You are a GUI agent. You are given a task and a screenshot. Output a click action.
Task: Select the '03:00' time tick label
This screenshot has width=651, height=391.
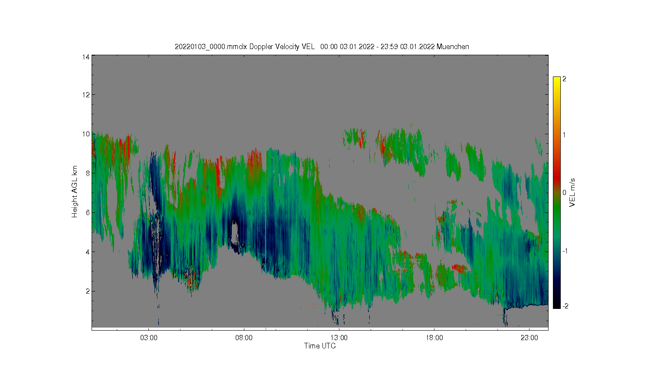(x=148, y=338)
